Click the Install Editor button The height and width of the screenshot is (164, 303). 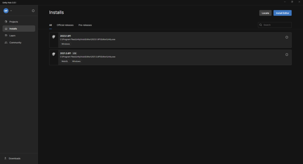click(282, 13)
